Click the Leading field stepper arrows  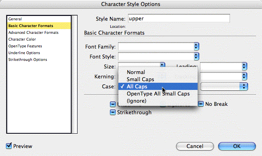pyautogui.click(x=244, y=66)
